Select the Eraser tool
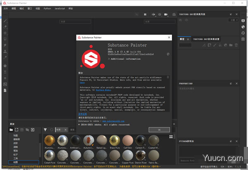The height and width of the screenshot is (170, 248). pos(5,27)
